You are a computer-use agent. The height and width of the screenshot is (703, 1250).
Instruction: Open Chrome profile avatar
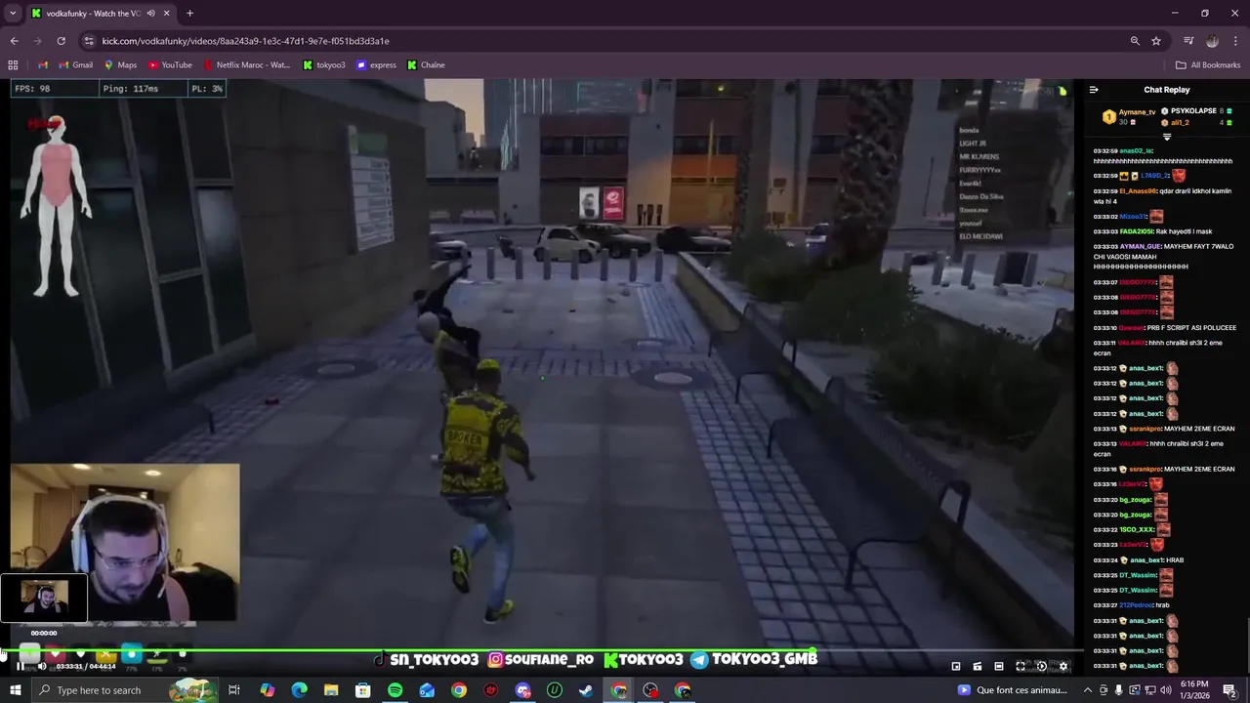point(1212,41)
